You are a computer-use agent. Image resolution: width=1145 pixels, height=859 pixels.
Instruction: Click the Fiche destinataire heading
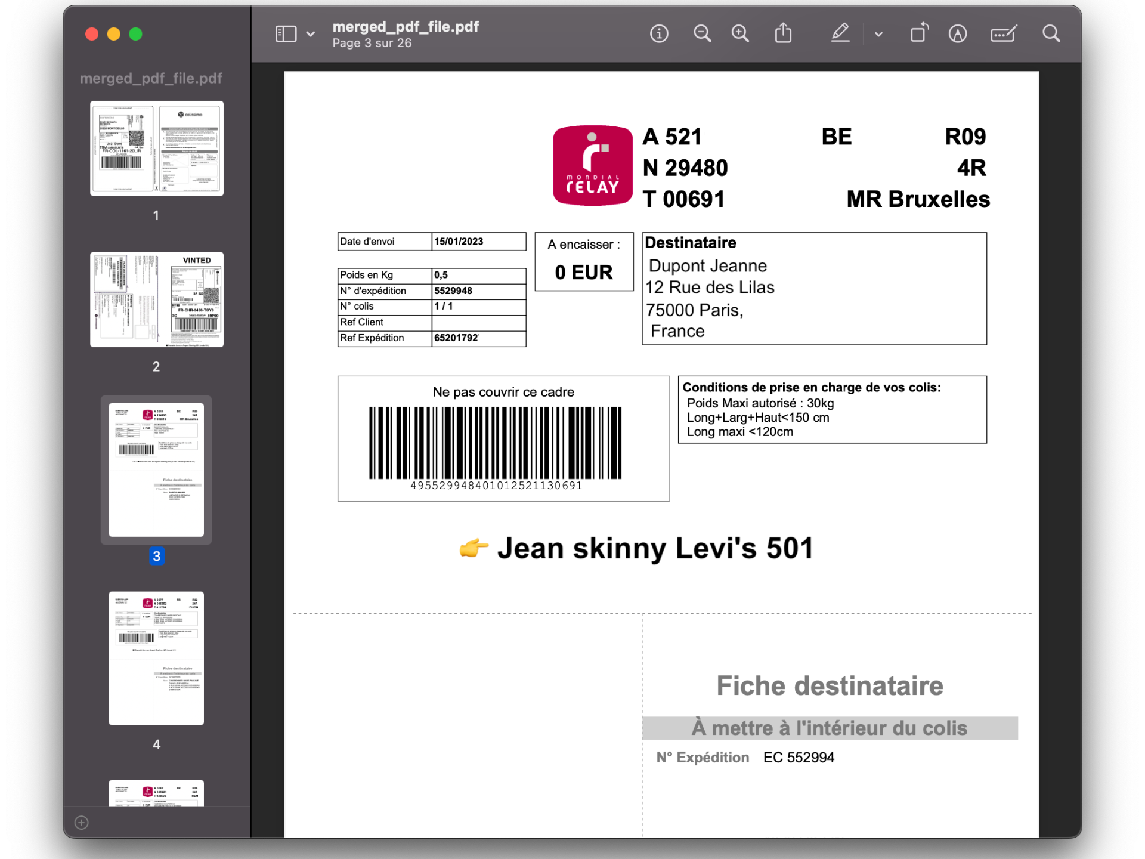(x=830, y=686)
